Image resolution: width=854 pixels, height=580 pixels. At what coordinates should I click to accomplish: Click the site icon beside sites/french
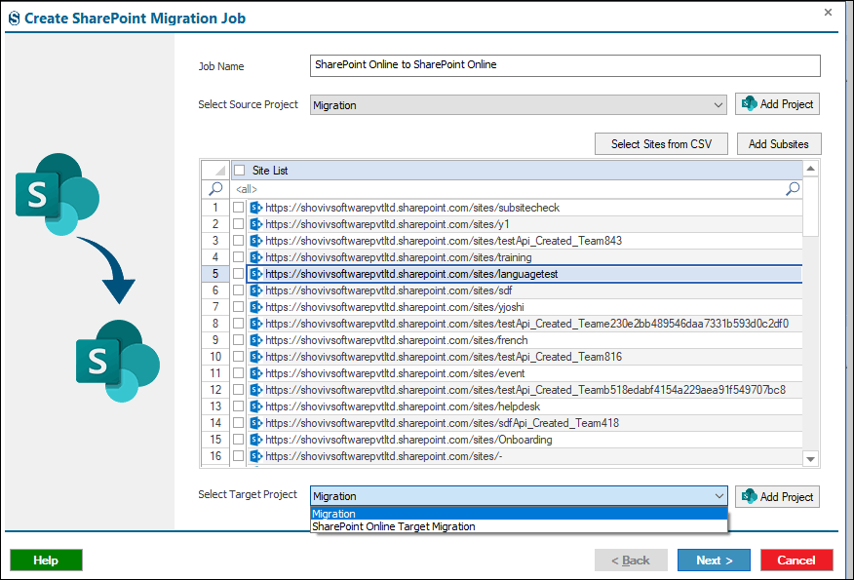pos(256,340)
